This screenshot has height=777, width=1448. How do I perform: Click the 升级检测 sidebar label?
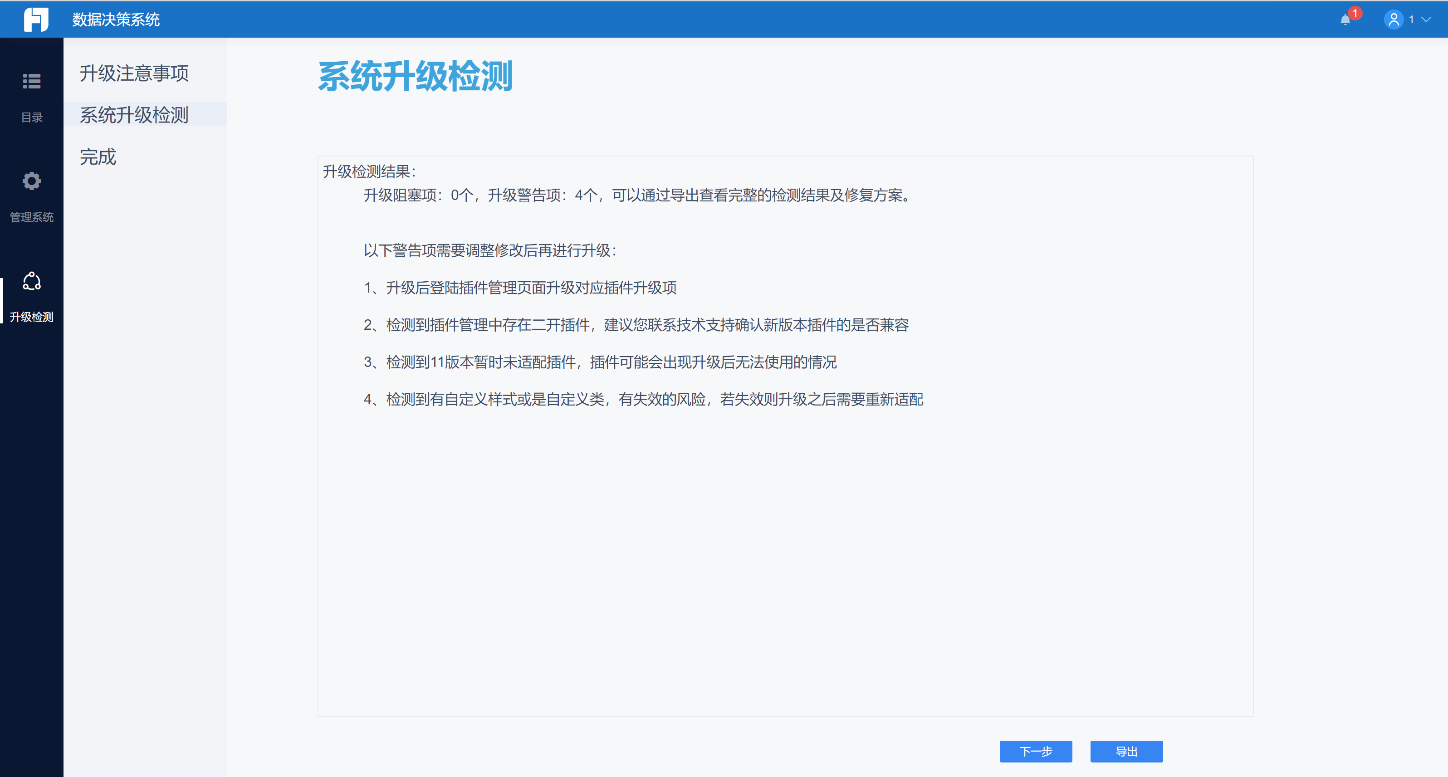tap(31, 317)
